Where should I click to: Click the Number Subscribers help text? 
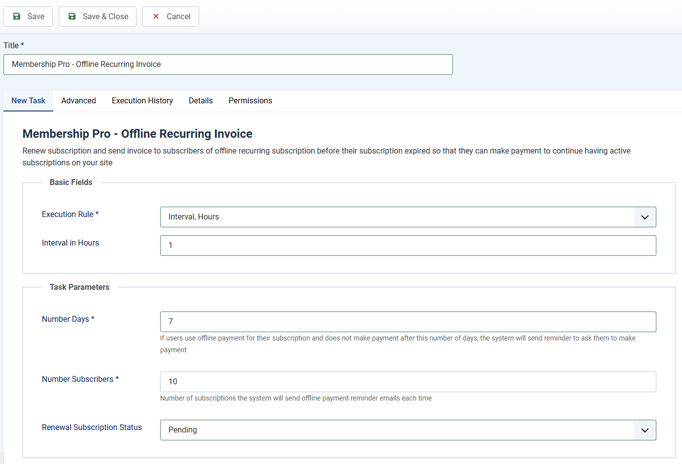[296, 398]
